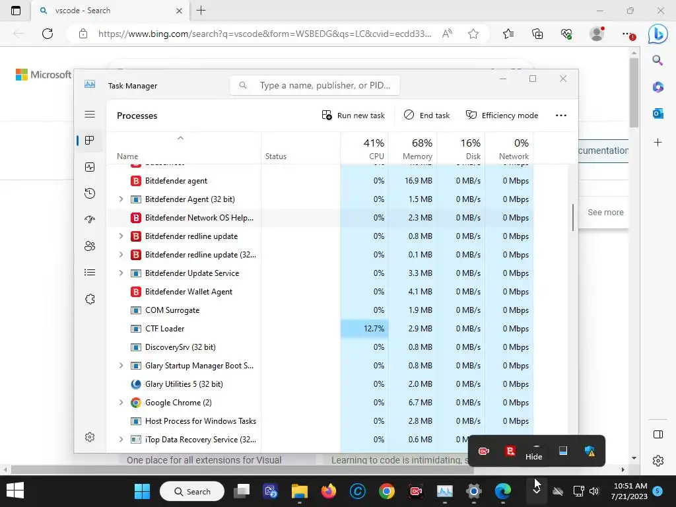
Task: Click Edge horizontal scrollbar thumb
Action: [242, 469]
